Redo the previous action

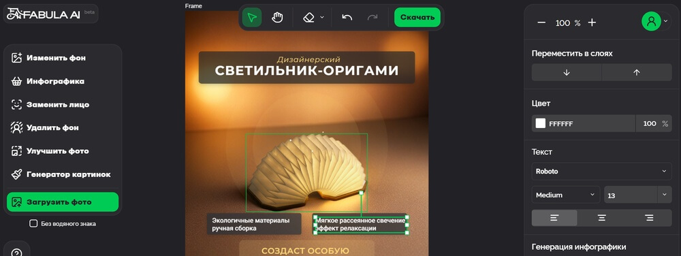pyautogui.click(x=373, y=17)
